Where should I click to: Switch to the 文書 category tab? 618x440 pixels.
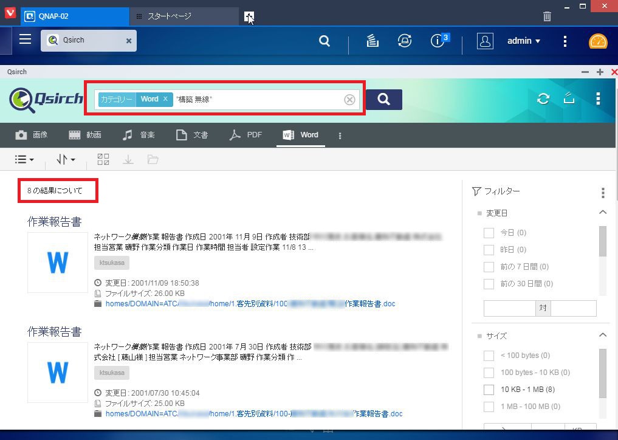pyautogui.click(x=192, y=135)
